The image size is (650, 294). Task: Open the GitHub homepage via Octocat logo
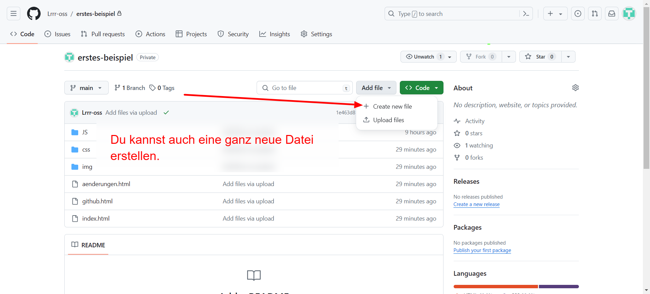[x=34, y=14]
